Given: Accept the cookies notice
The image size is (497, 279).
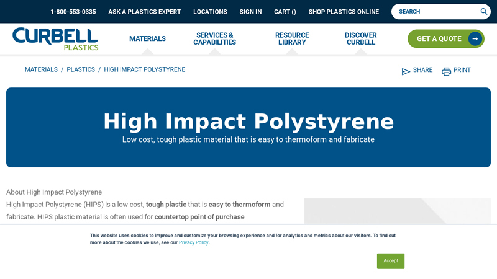Looking at the screenshot, I should click(391, 261).
